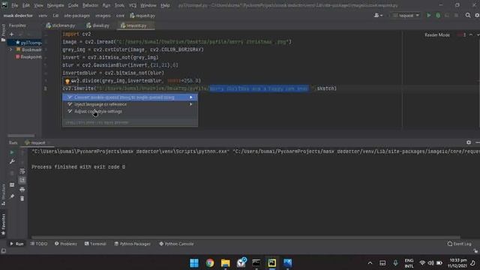480x270 pixels.
Task: Open the user account icon dropdown
Action: tap(378, 15)
